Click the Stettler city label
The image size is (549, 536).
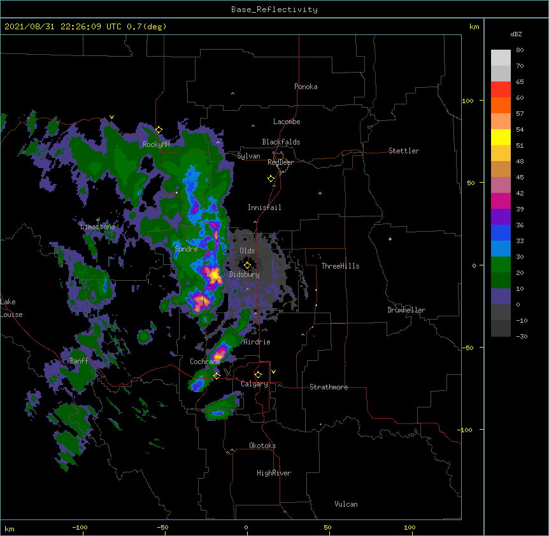(x=404, y=151)
